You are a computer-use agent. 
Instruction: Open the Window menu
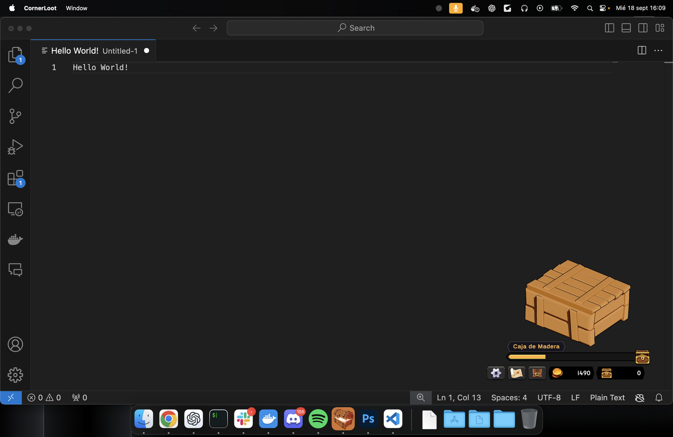point(76,8)
